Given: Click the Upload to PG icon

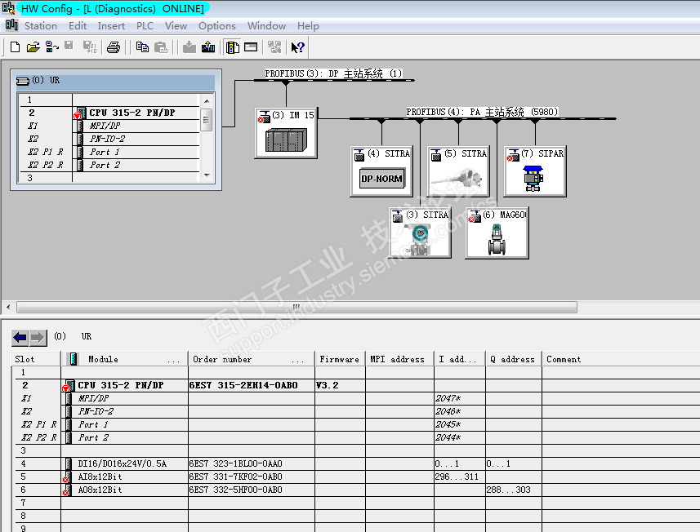Looking at the screenshot, I should pos(208,47).
